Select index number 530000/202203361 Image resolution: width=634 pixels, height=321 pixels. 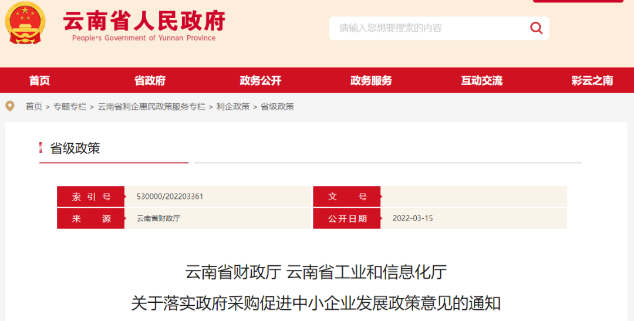coord(170,197)
